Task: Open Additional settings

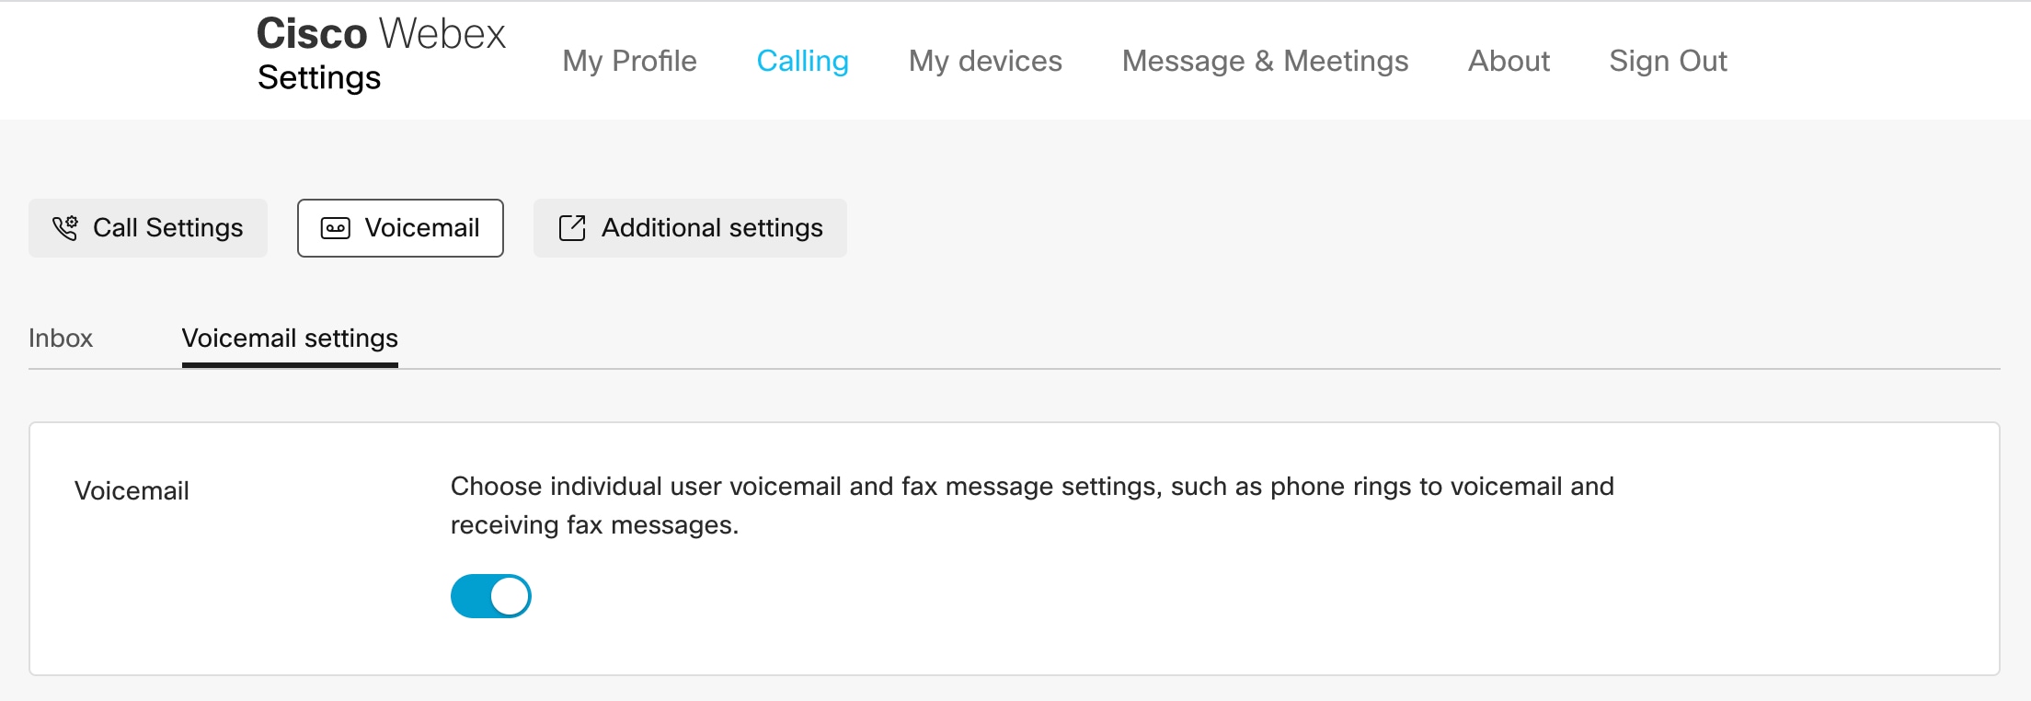Action: click(690, 227)
